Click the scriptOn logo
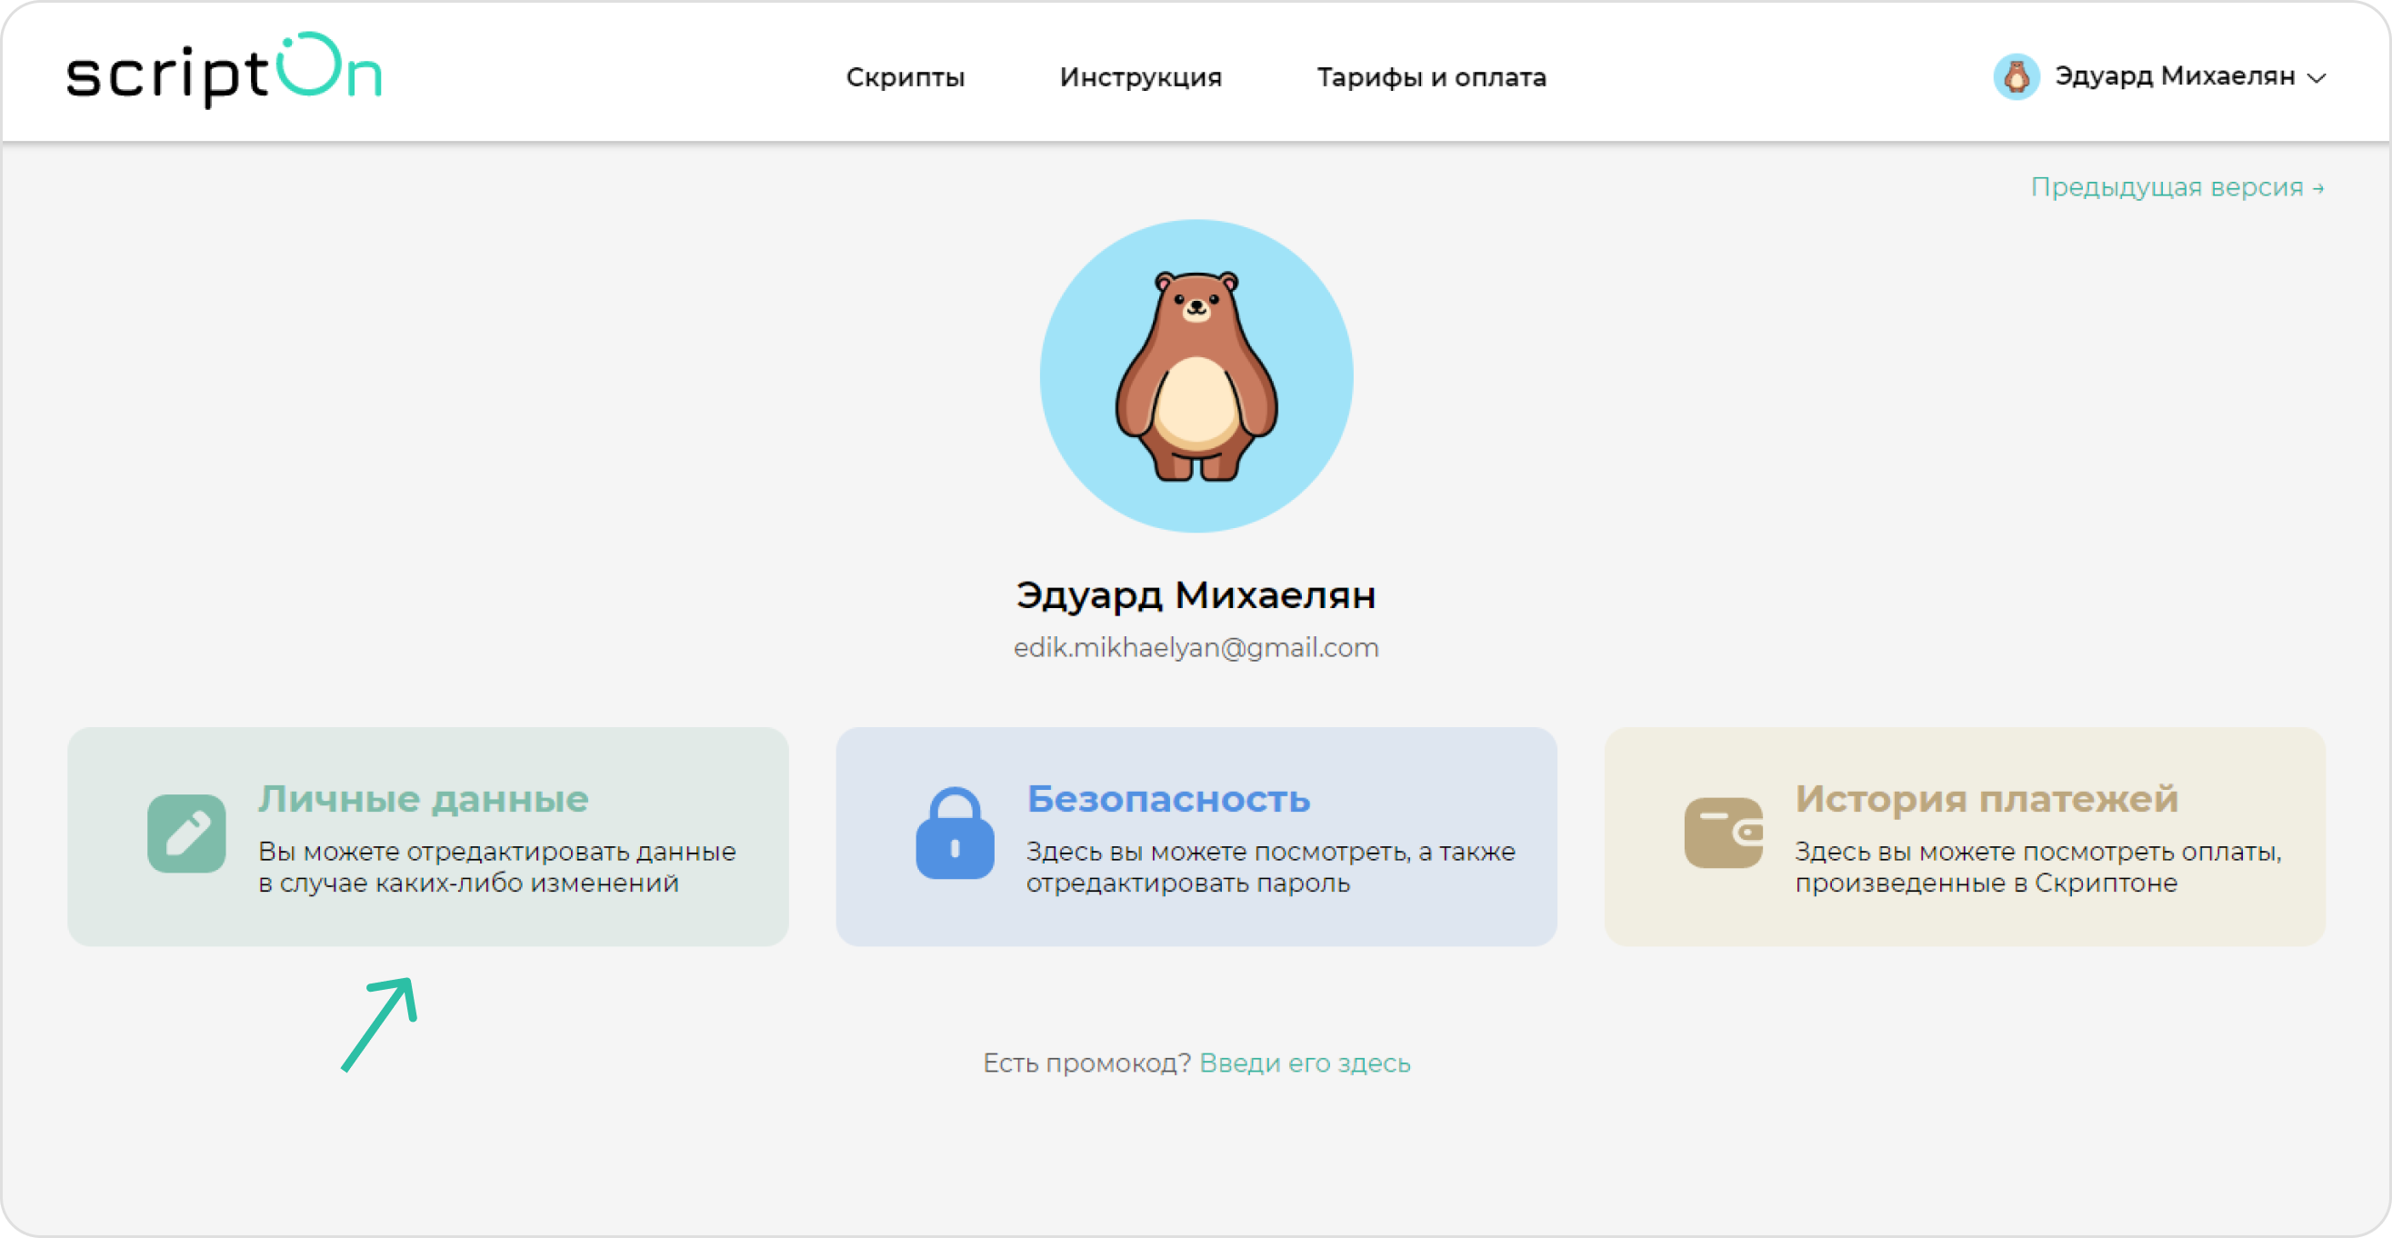Screen dimensions: 2392x1238 (x=224, y=71)
